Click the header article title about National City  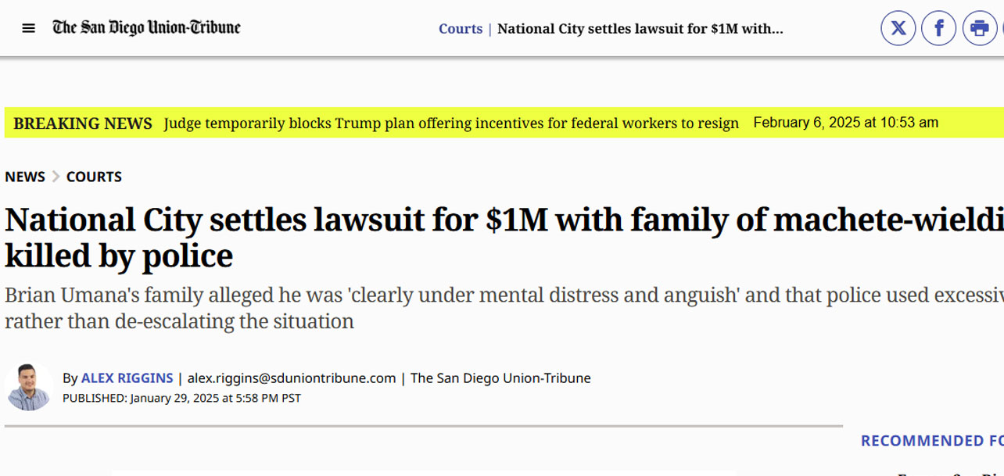pos(640,29)
